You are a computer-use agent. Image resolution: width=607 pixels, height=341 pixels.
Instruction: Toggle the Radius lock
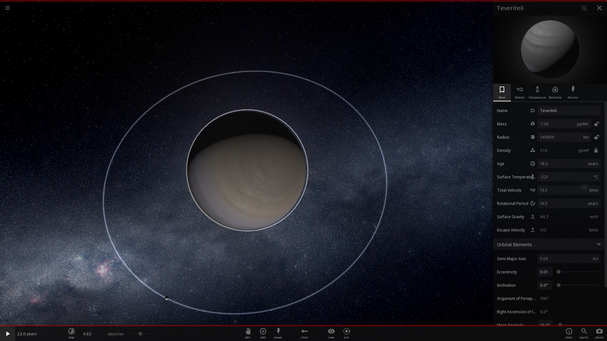pos(596,137)
